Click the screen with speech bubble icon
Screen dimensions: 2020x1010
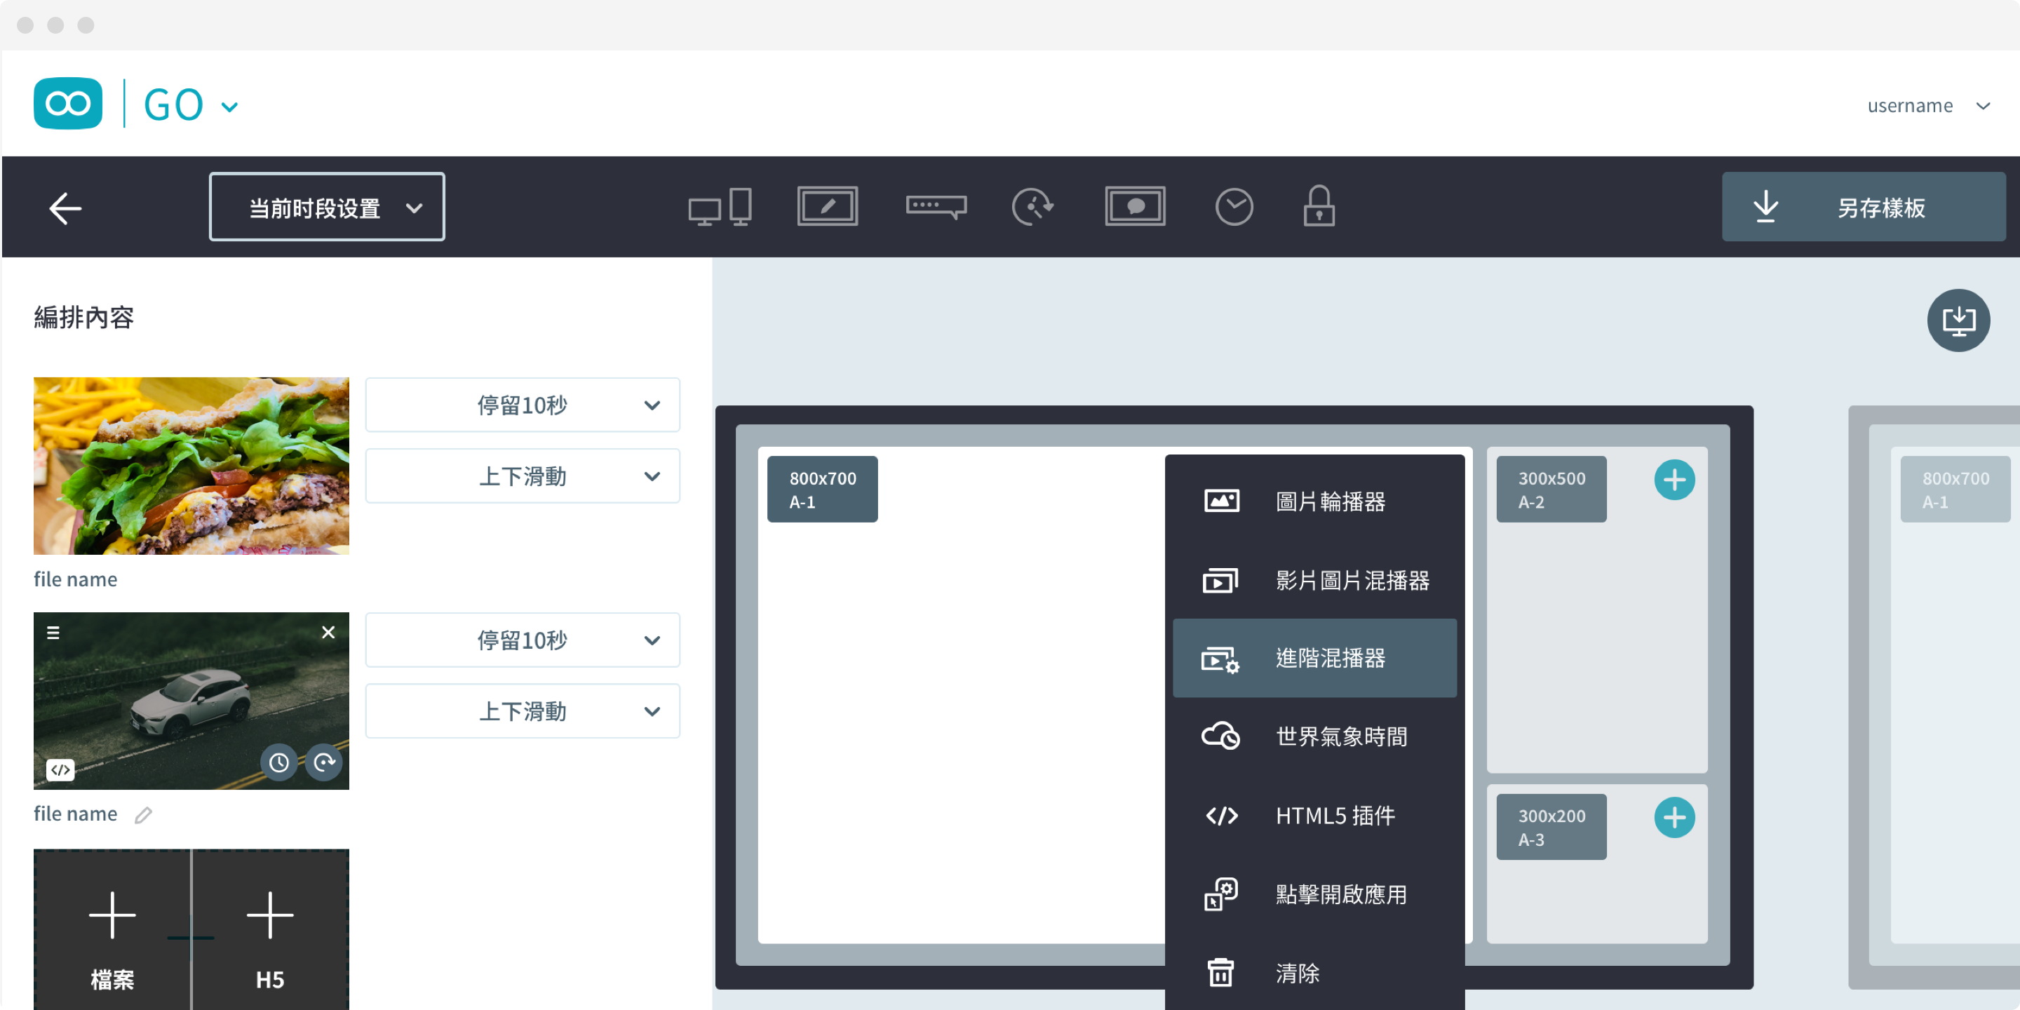[1135, 206]
